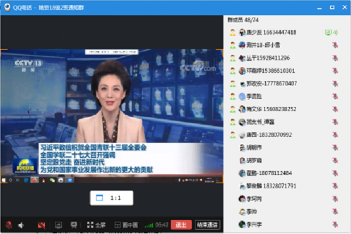Select member 郭政安-17778670407 in list

tap(271, 84)
